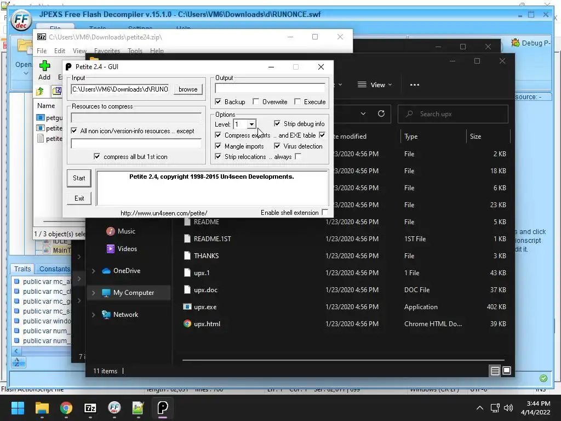This screenshot has width=561, height=421.
Task: Expand the Network tree node
Action: pos(93,315)
